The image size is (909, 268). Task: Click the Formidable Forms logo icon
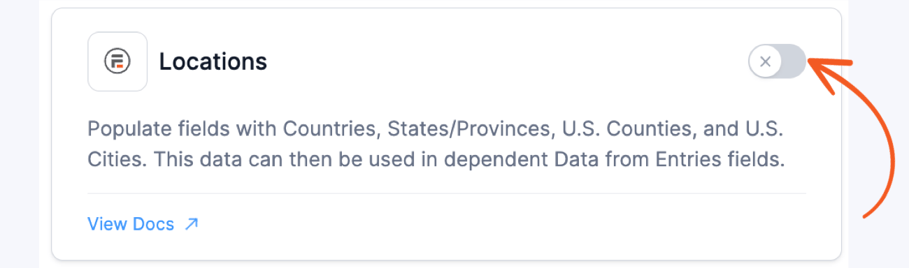[x=117, y=61]
